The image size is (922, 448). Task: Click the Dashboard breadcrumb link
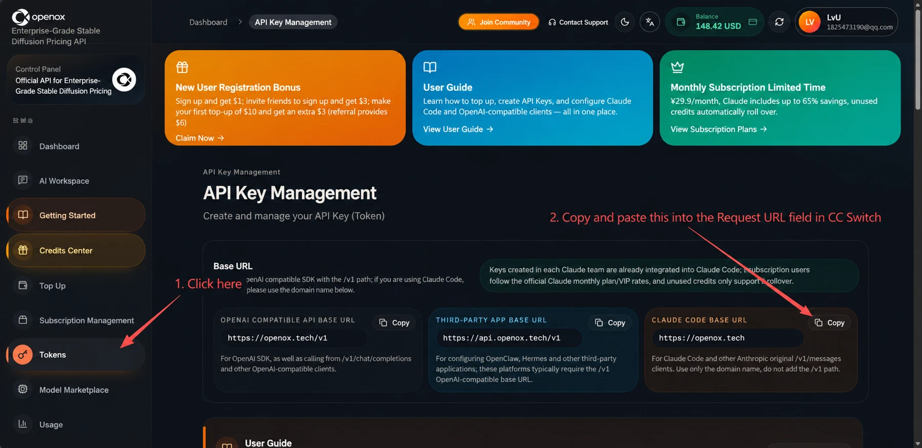(x=208, y=22)
